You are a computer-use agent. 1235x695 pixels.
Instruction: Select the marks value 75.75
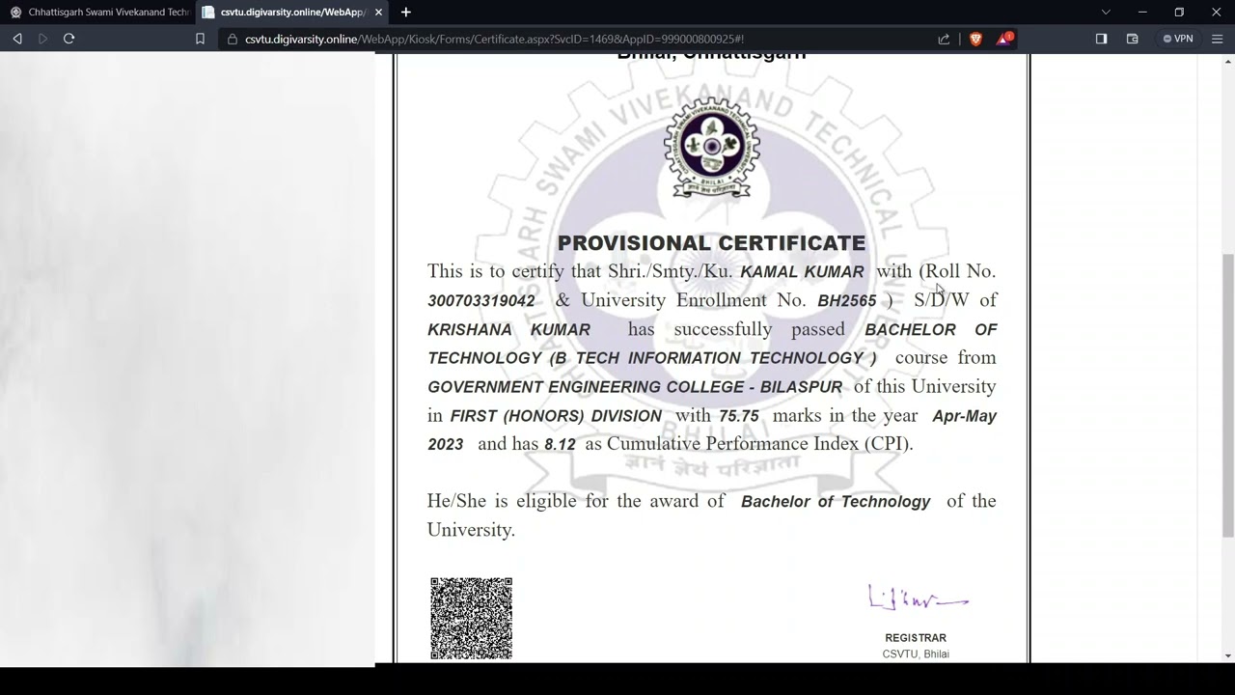(739, 416)
